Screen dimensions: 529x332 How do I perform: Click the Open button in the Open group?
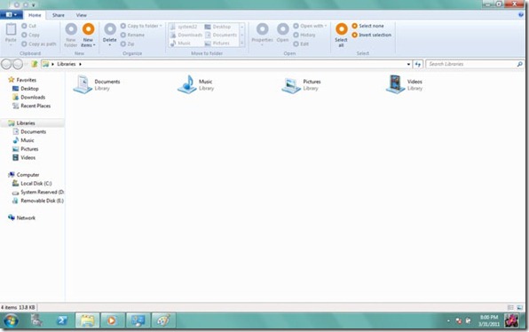tap(283, 33)
